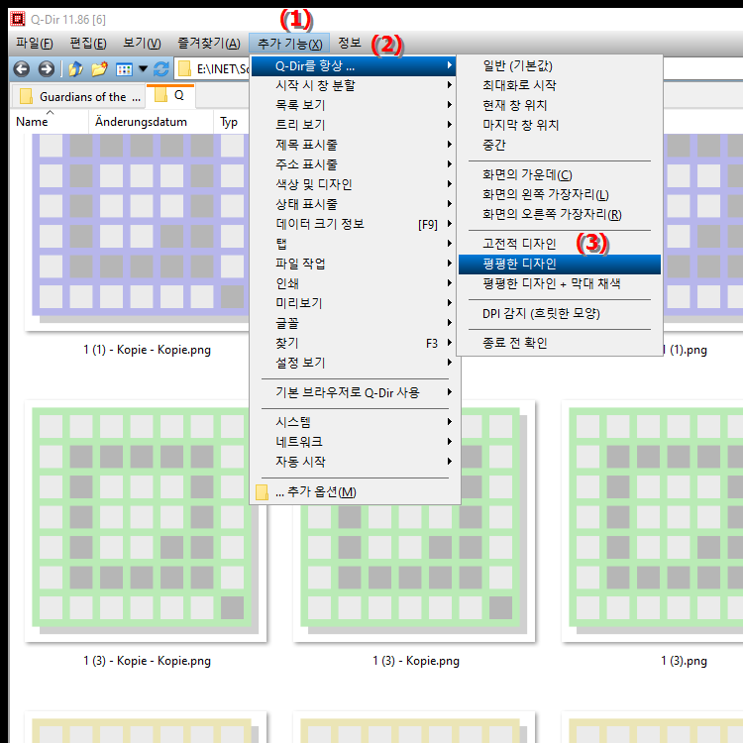Sort by the Typ column header
The width and height of the screenshot is (743, 743).
pyautogui.click(x=231, y=122)
